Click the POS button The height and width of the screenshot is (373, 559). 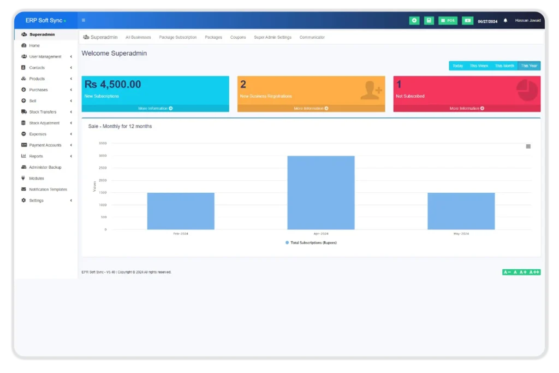pyautogui.click(x=448, y=21)
